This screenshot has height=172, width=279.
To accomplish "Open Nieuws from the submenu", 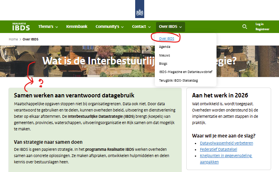I will point(164,55).
